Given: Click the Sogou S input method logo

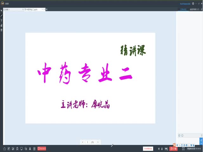Looking at the screenshot, I should 174,145.
